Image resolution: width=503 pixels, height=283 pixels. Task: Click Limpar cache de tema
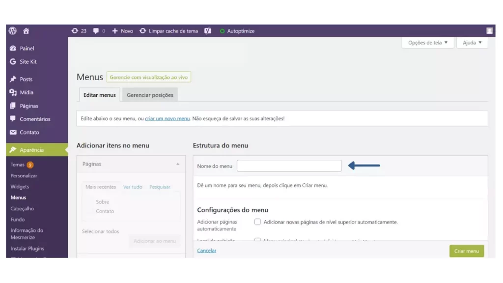click(169, 31)
